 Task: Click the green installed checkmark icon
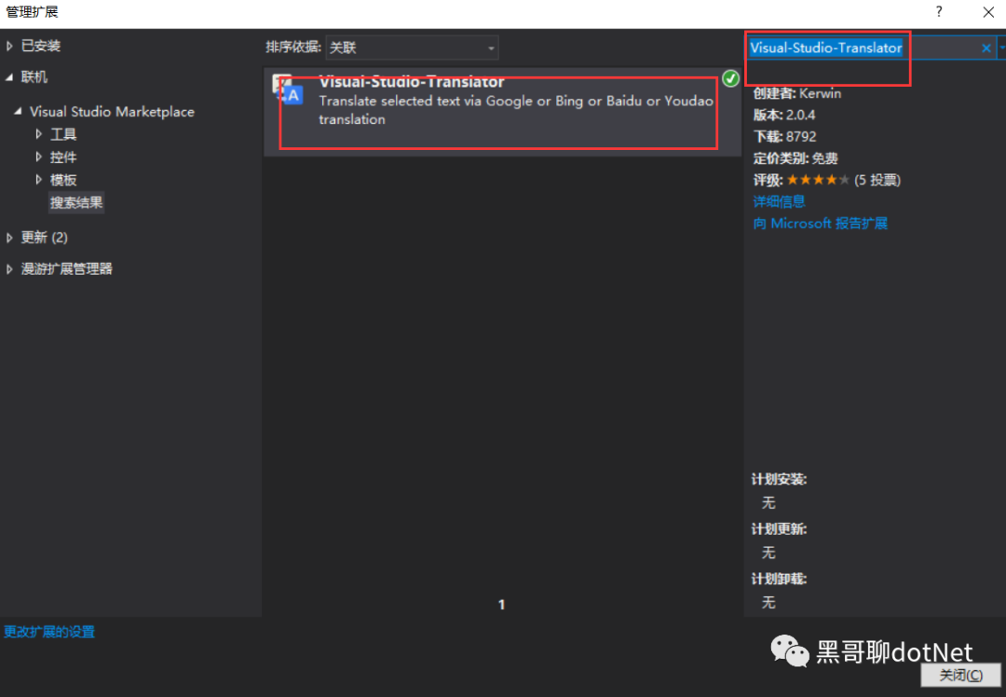tap(730, 78)
